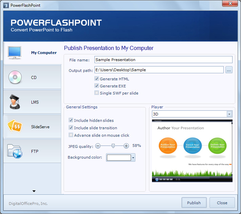Browse for output path with ellipsis button
The height and width of the screenshot is (214, 241).
tap(229, 70)
